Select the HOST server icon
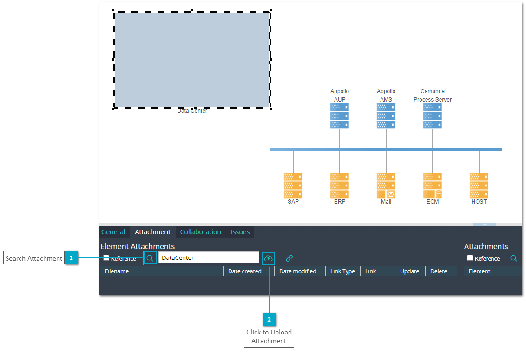 click(x=479, y=185)
